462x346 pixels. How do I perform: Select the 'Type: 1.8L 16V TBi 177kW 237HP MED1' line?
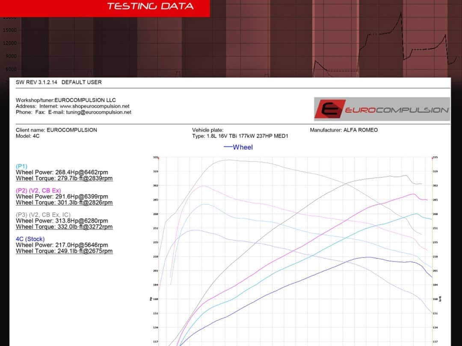[x=240, y=136]
